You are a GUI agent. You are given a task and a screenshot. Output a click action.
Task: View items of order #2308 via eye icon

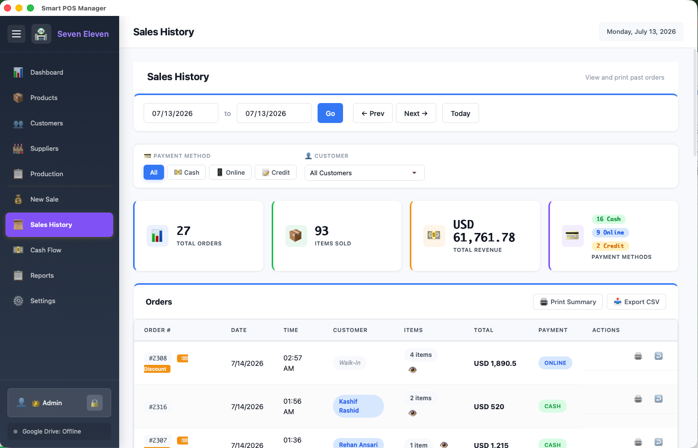[412, 369]
